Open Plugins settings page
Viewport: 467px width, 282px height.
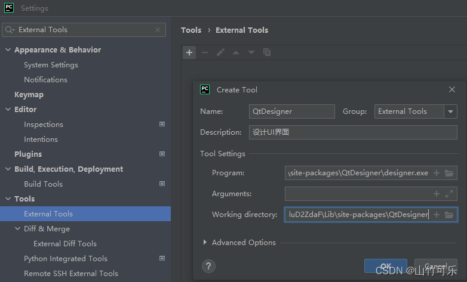(28, 154)
